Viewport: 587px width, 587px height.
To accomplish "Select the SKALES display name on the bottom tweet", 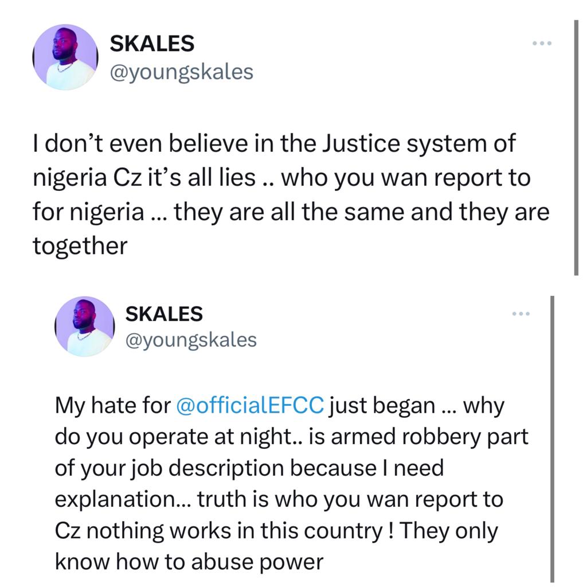I will point(164,312).
